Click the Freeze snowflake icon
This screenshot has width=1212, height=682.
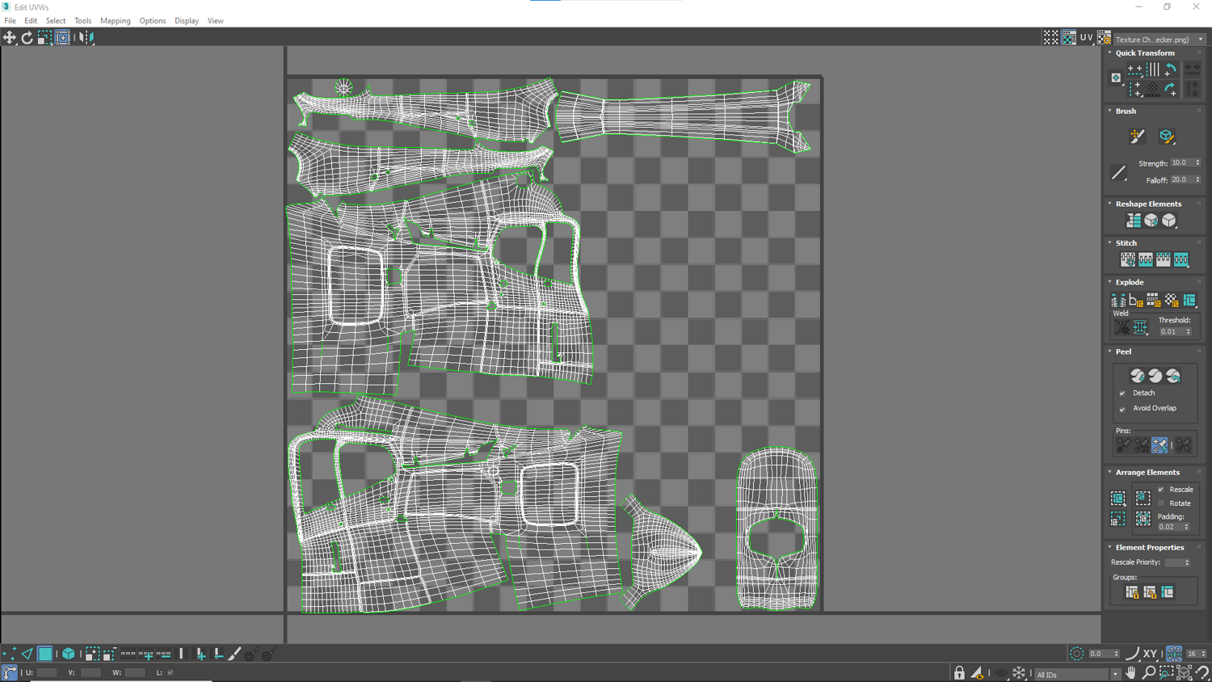1019,673
